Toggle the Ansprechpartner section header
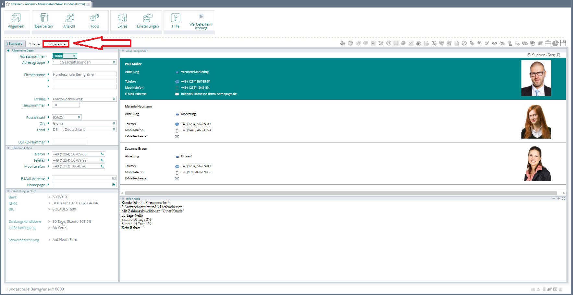Viewport: 573px width, 295px height. (123, 51)
